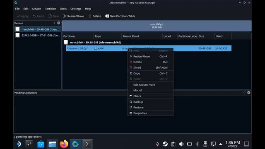Sort by Mount Point column header
Image resolution: width=265 pixels, height=149 pixels.
(x=142, y=36)
